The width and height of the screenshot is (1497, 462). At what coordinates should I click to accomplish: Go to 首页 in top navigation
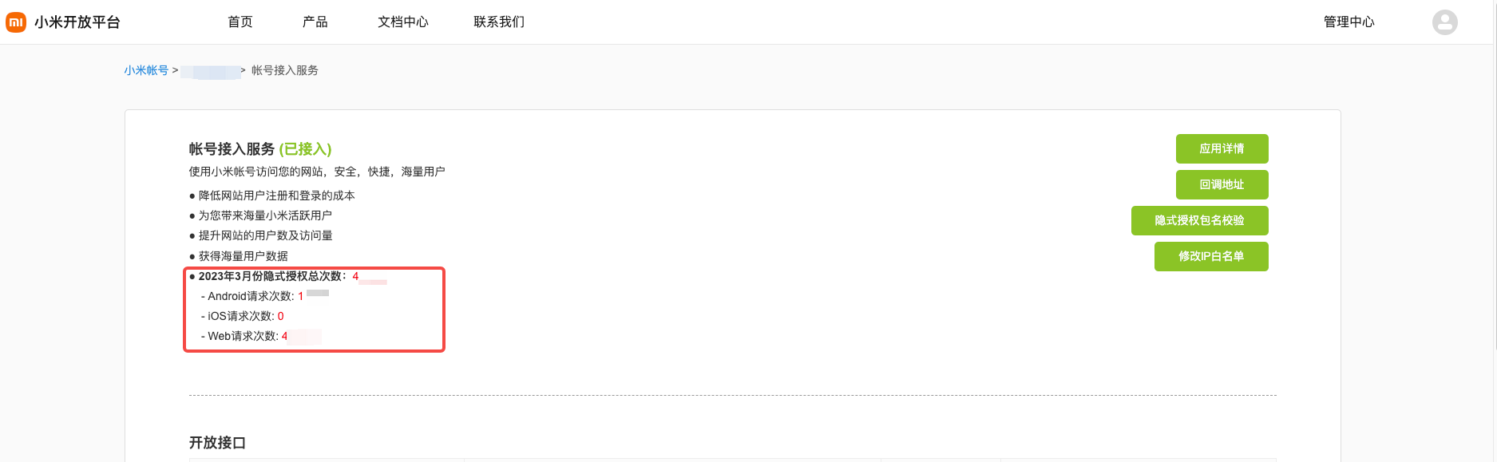[x=240, y=22]
